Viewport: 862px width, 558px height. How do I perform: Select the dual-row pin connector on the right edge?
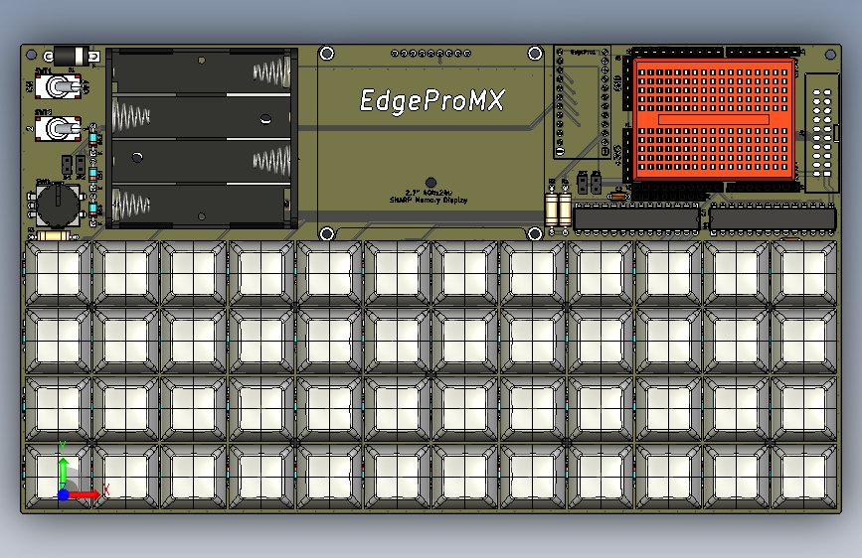coord(822,133)
